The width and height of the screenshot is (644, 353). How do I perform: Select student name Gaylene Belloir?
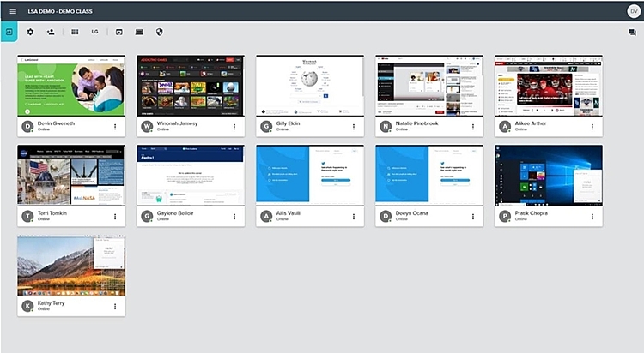pos(175,213)
